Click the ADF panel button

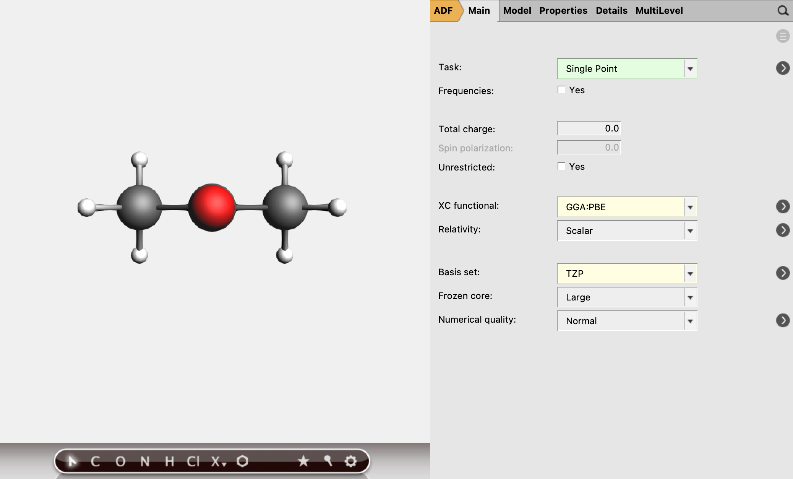(x=443, y=11)
